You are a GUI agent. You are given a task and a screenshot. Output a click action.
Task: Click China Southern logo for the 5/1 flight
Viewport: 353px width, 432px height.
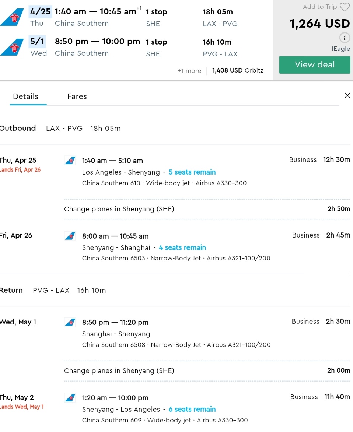click(12, 47)
